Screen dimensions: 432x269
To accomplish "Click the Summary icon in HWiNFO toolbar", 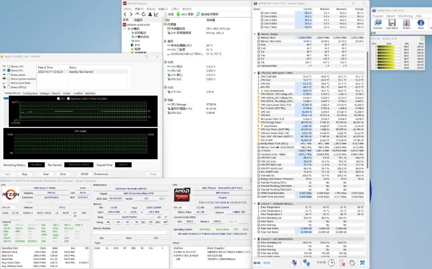I will click(378, 23).
